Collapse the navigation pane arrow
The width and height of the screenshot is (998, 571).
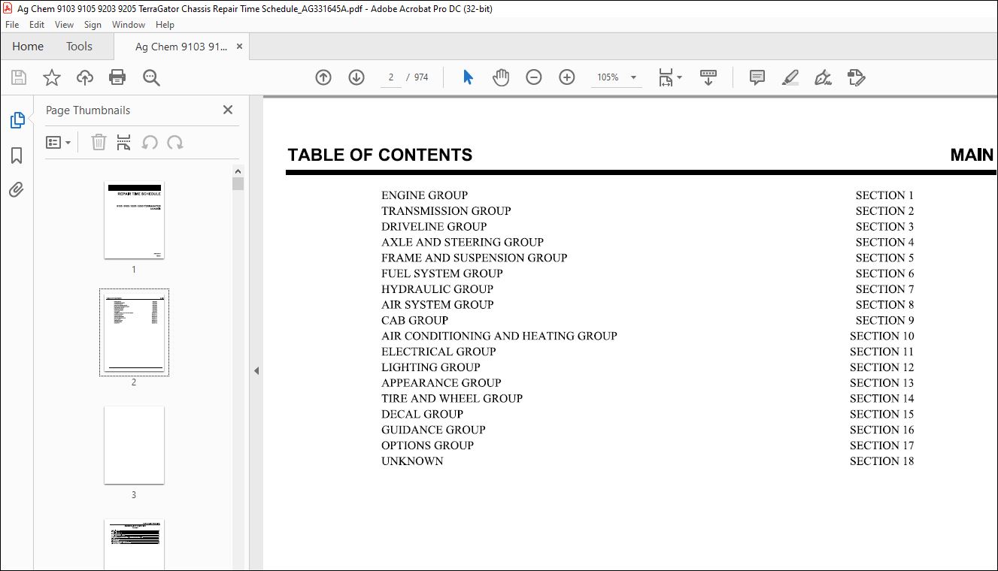pyautogui.click(x=256, y=370)
